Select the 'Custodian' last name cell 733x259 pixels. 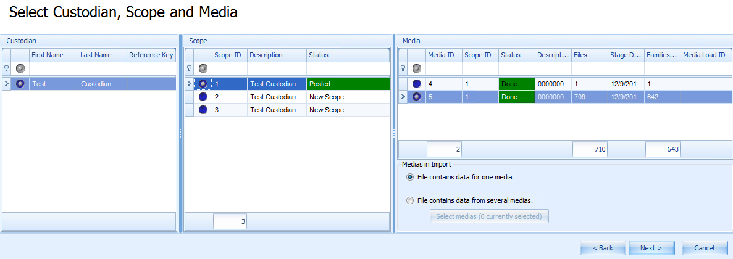103,84
